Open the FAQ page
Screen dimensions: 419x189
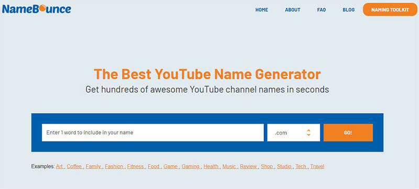coord(322,10)
